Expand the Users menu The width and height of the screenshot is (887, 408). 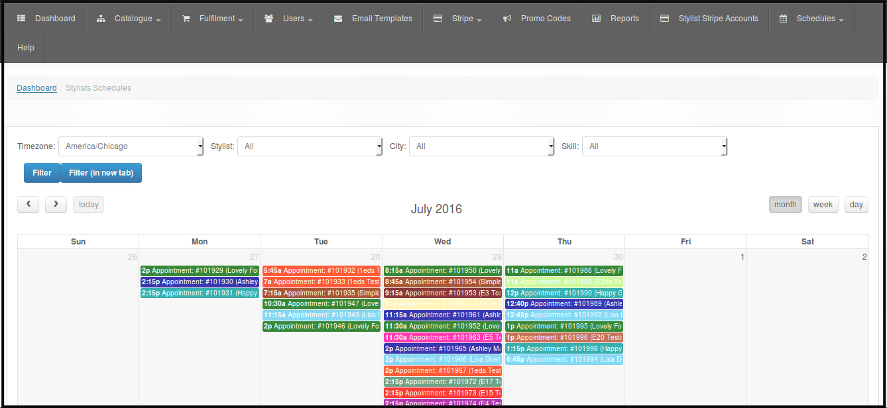[288, 19]
